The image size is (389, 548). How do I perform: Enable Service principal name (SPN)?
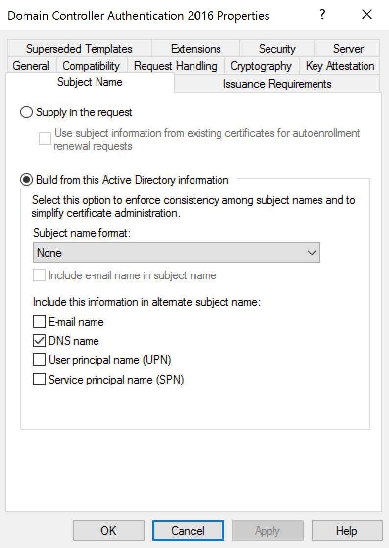(39, 379)
